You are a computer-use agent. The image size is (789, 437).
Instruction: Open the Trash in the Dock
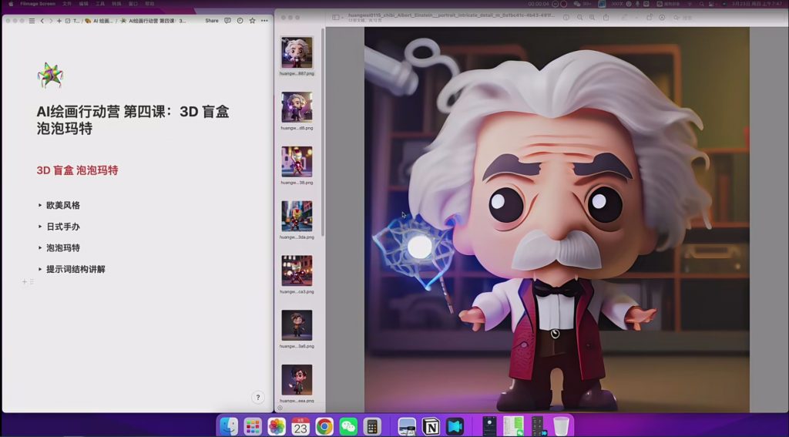(561, 426)
